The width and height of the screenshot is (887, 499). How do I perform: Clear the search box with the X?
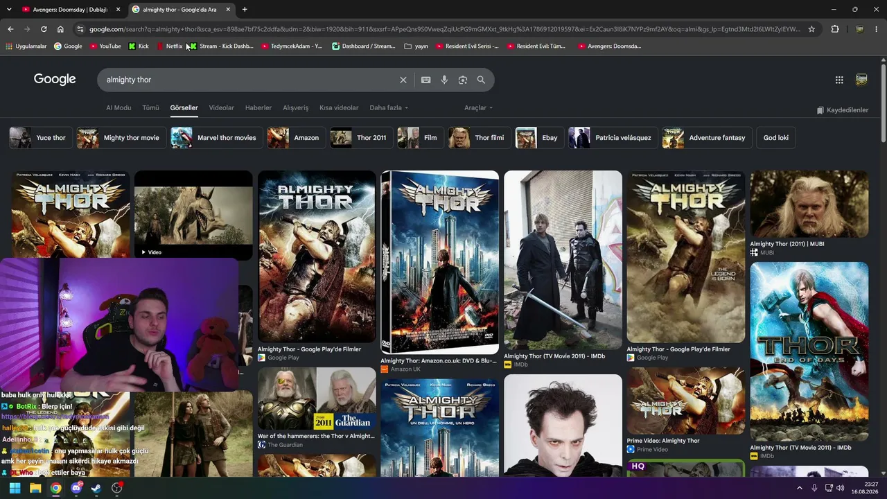[x=403, y=80]
